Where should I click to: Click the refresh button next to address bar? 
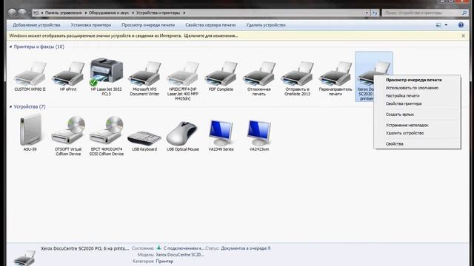point(375,13)
